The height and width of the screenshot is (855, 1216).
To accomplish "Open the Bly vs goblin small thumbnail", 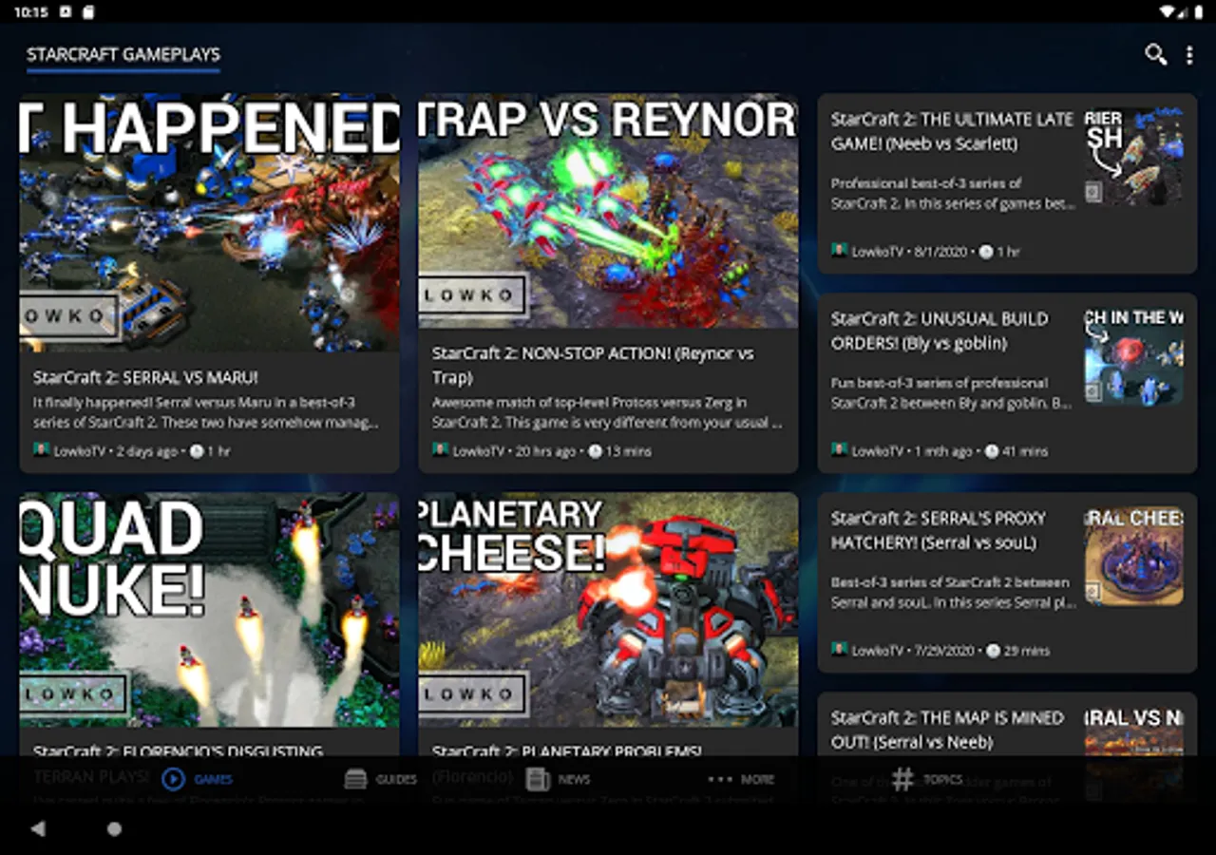I will point(1134,355).
